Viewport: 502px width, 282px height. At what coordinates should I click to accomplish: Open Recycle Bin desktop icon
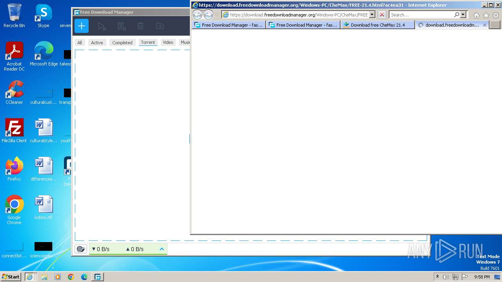14,16
